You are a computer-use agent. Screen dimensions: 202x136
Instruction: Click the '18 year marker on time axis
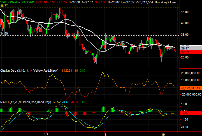(x=105, y=134)
